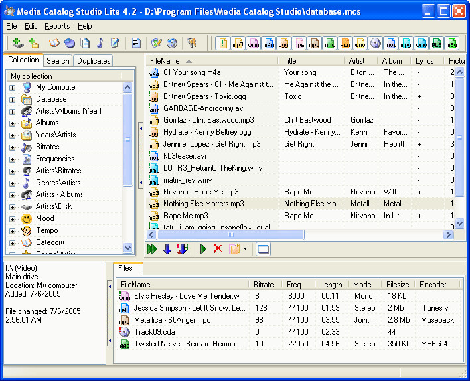Click the blue globe toolbar icon
Screen dimensions: 470x381
point(172,43)
